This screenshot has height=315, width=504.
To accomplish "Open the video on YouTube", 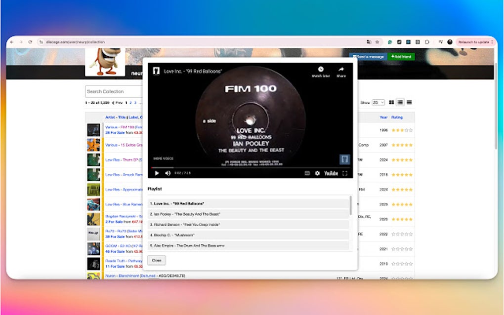I will pos(330,174).
